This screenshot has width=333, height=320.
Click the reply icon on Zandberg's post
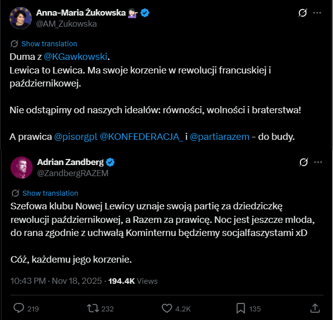pos(19,308)
